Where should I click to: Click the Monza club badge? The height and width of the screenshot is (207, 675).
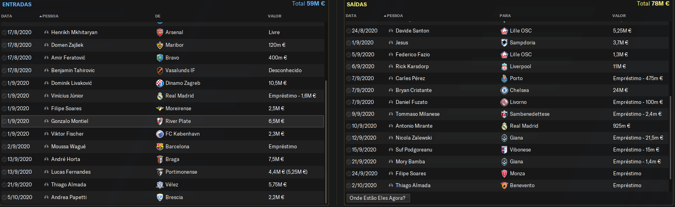pyautogui.click(x=504, y=174)
